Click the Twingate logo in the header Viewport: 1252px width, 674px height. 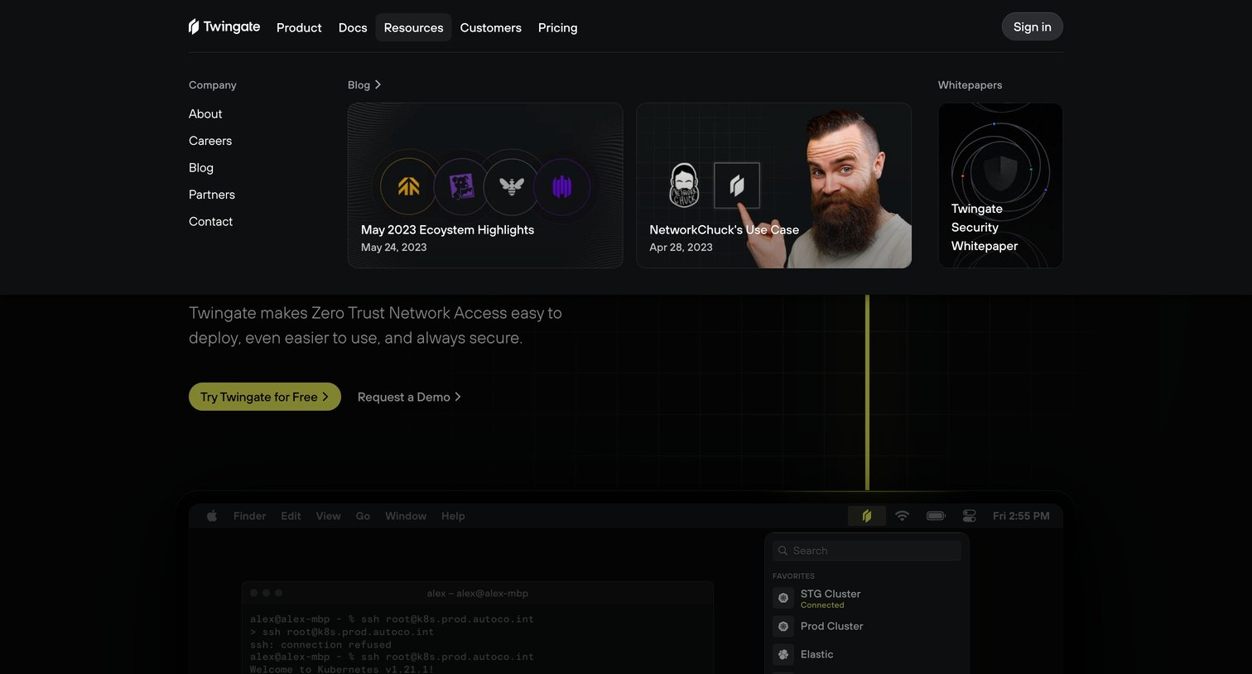point(224,26)
